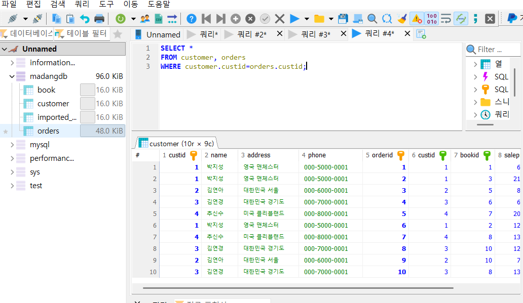Screen dimensions: 523x303
Task: Open the session manager connect icon
Action: coord(13,19)
